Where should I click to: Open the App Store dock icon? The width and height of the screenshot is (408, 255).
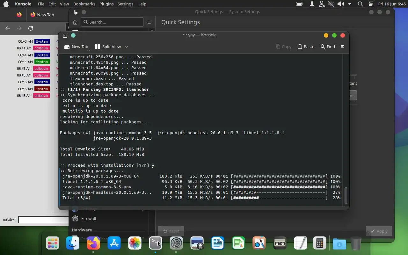pyautogui.click(x=114, y=244)
